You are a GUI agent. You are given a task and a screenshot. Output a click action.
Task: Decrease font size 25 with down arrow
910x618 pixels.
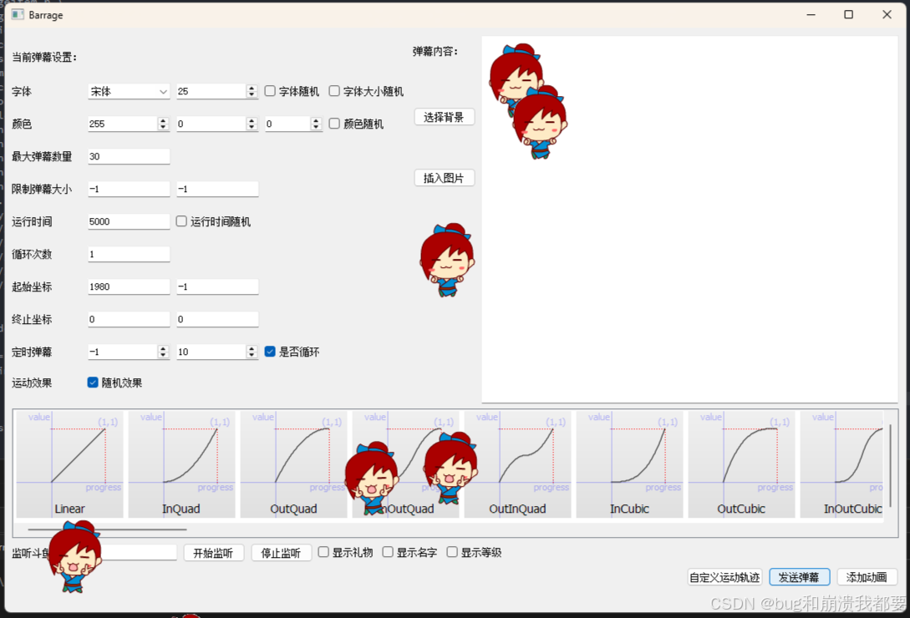coord(252,94)
